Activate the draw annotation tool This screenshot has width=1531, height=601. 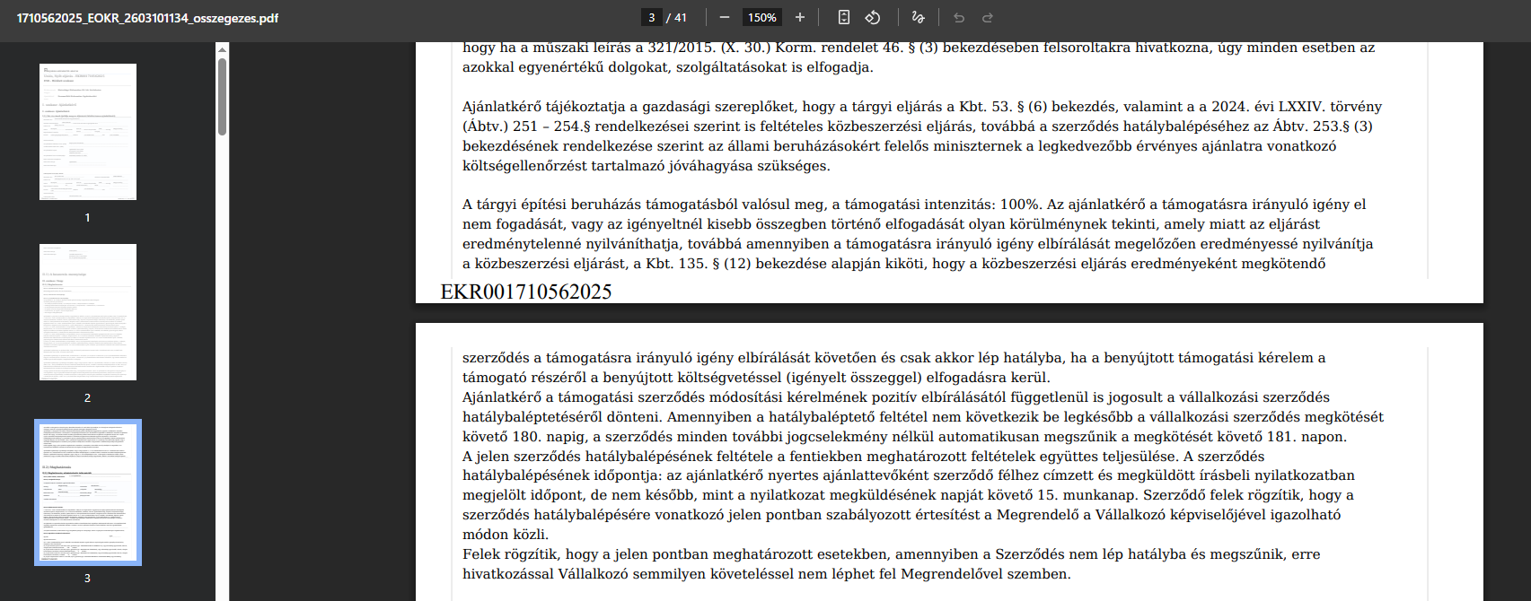pyautogui.click(x=917, y=17)
